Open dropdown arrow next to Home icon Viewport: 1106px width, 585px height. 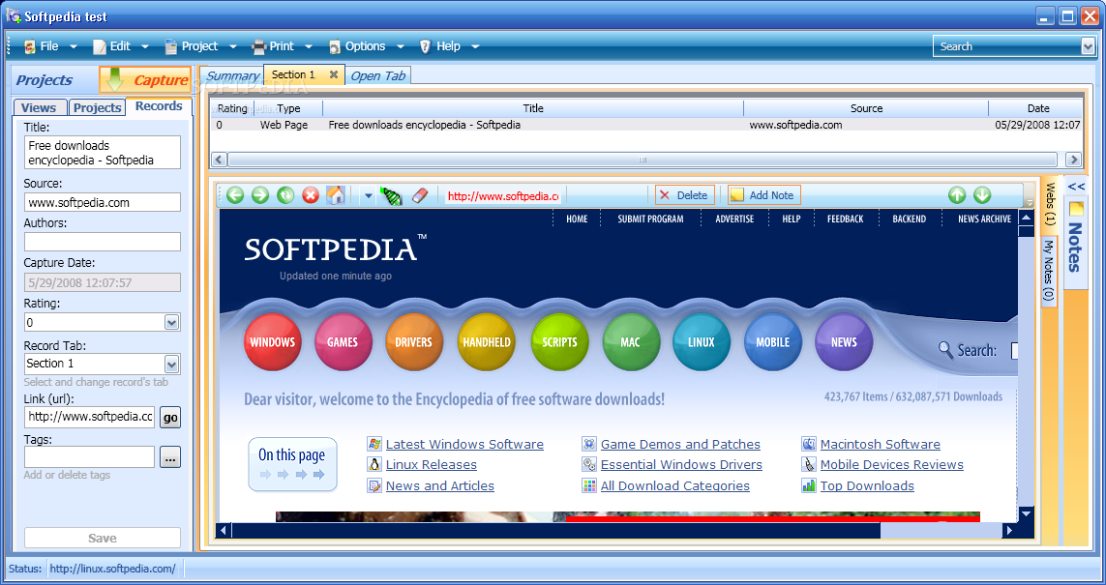(x=368, y=196)
